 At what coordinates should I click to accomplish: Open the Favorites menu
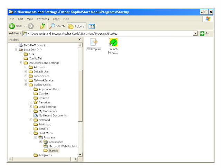[x=44, y=19]
